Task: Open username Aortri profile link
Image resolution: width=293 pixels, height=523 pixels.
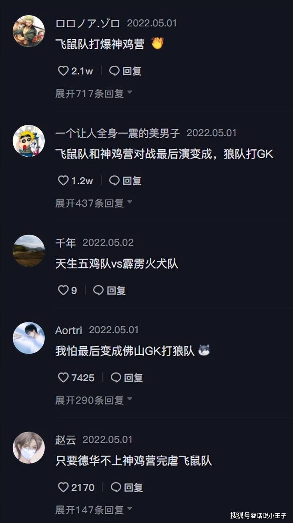Action: click(x=69, y=330)
